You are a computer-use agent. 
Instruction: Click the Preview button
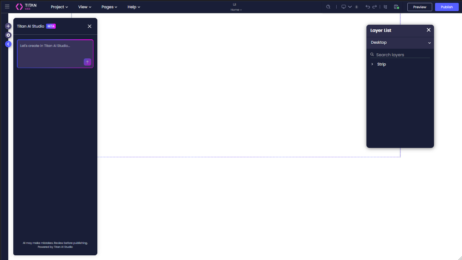(x=420, y=7)
